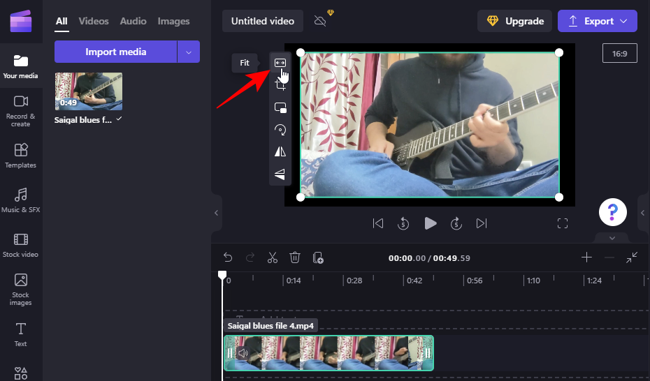Click the Import media button
This screenshot has height=381, width=650.
(x=115, y=52)
